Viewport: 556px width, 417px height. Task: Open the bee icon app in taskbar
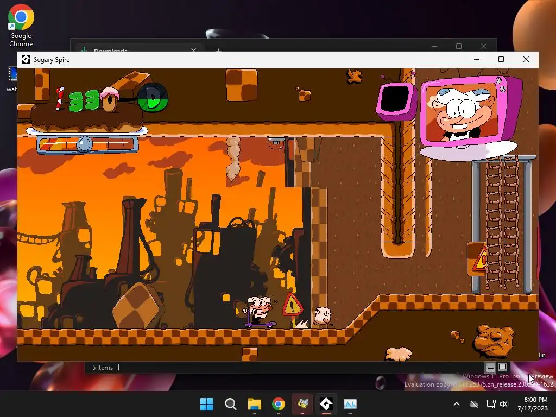click(x=302, y=404)
